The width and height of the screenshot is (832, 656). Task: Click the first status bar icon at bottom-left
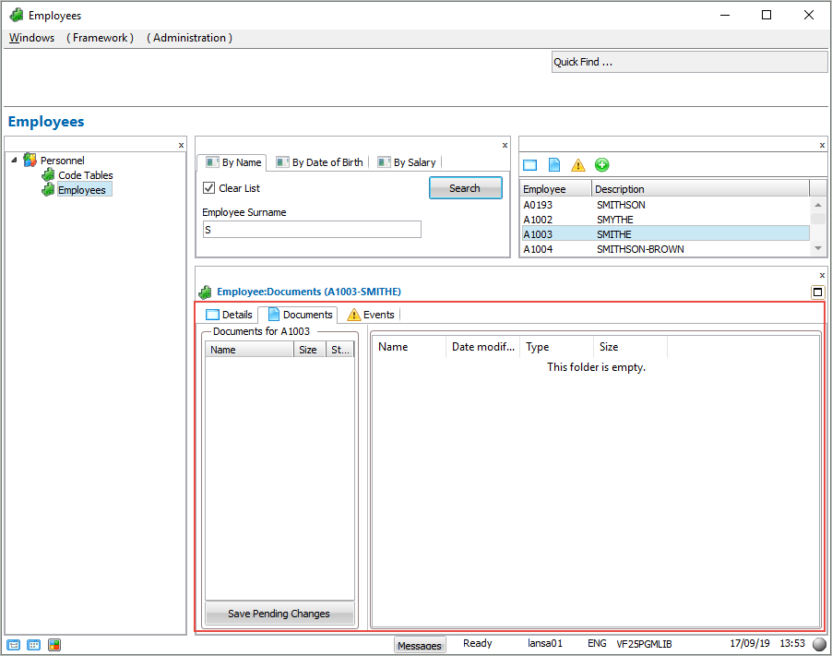pyautogui.click(x=14, y=645)
